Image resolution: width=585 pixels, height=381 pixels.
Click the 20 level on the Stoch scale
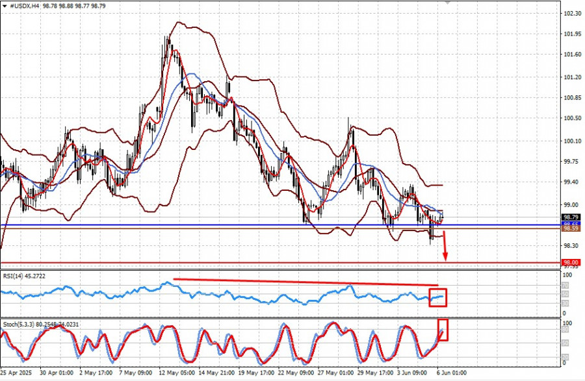pyautogui.click(x=565, y=357)
